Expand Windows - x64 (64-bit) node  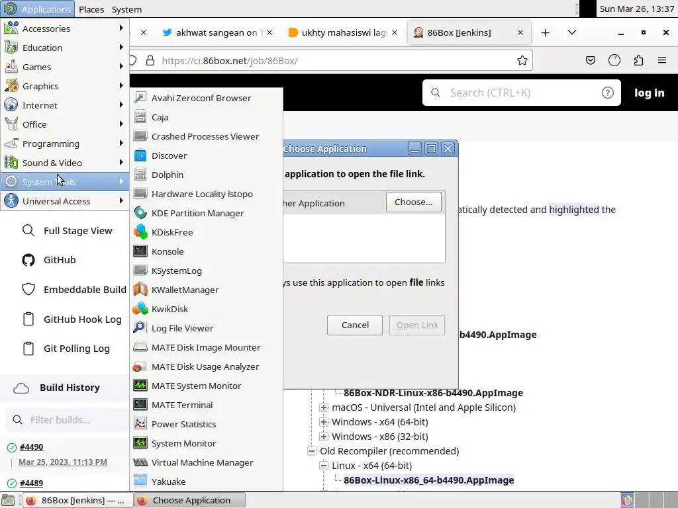coord(324,422)
